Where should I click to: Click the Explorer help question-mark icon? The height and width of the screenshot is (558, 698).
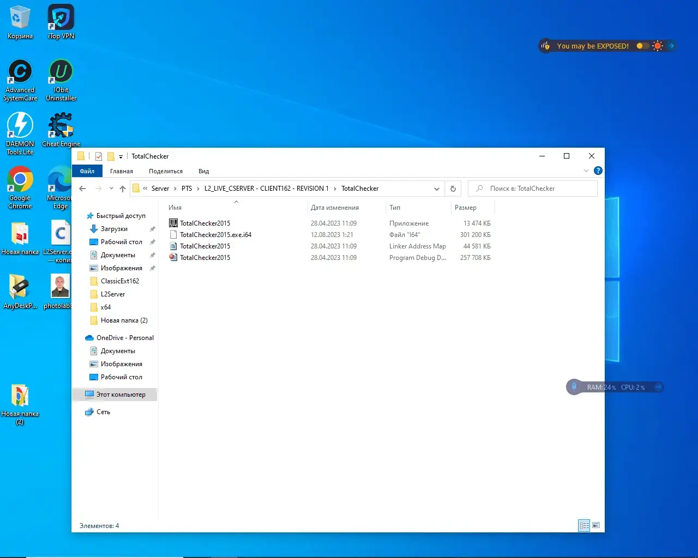pyautogui.click(x=598, y=171)
